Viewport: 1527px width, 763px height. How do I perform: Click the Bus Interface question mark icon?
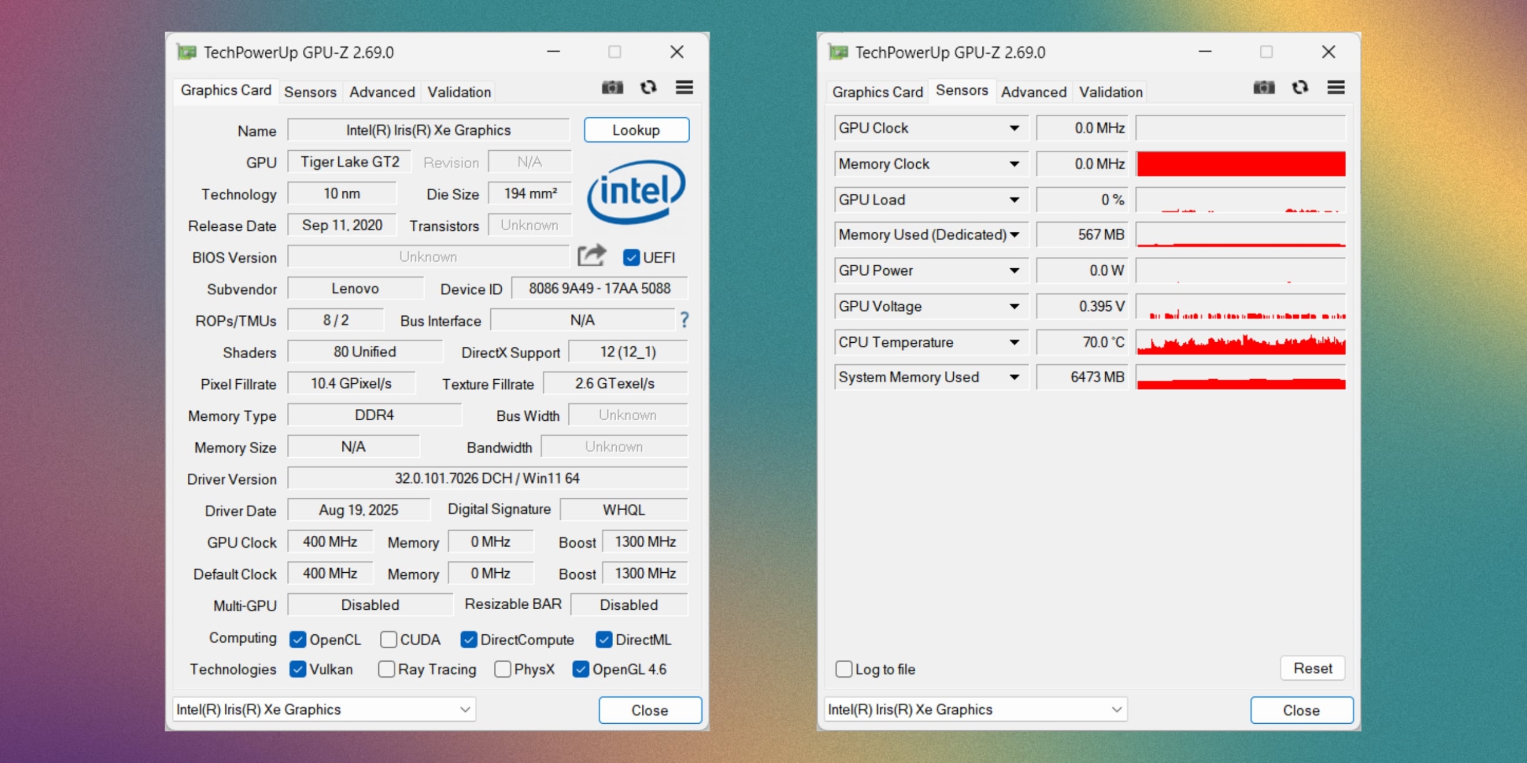click(x=684, y=320)
